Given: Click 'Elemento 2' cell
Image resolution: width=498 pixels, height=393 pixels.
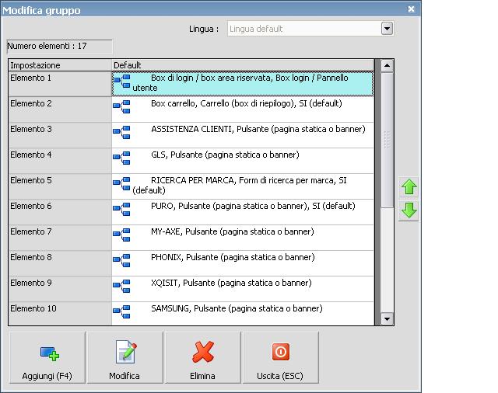Looking at the screenshot, I should (x=60, y=110).
